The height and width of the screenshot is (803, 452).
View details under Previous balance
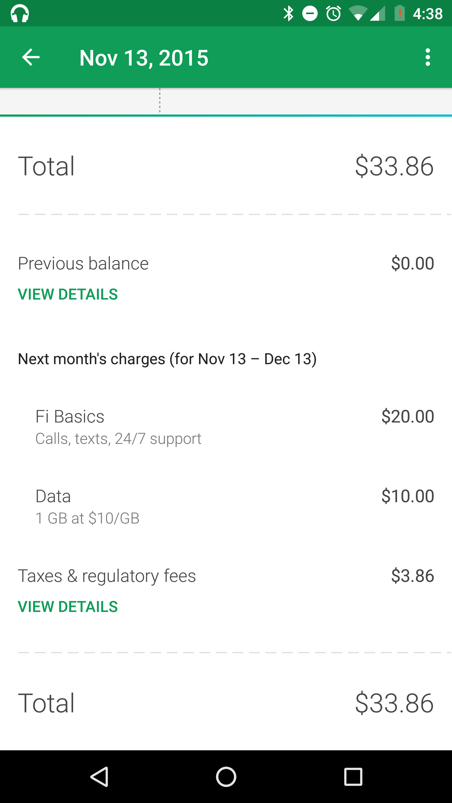68,294
